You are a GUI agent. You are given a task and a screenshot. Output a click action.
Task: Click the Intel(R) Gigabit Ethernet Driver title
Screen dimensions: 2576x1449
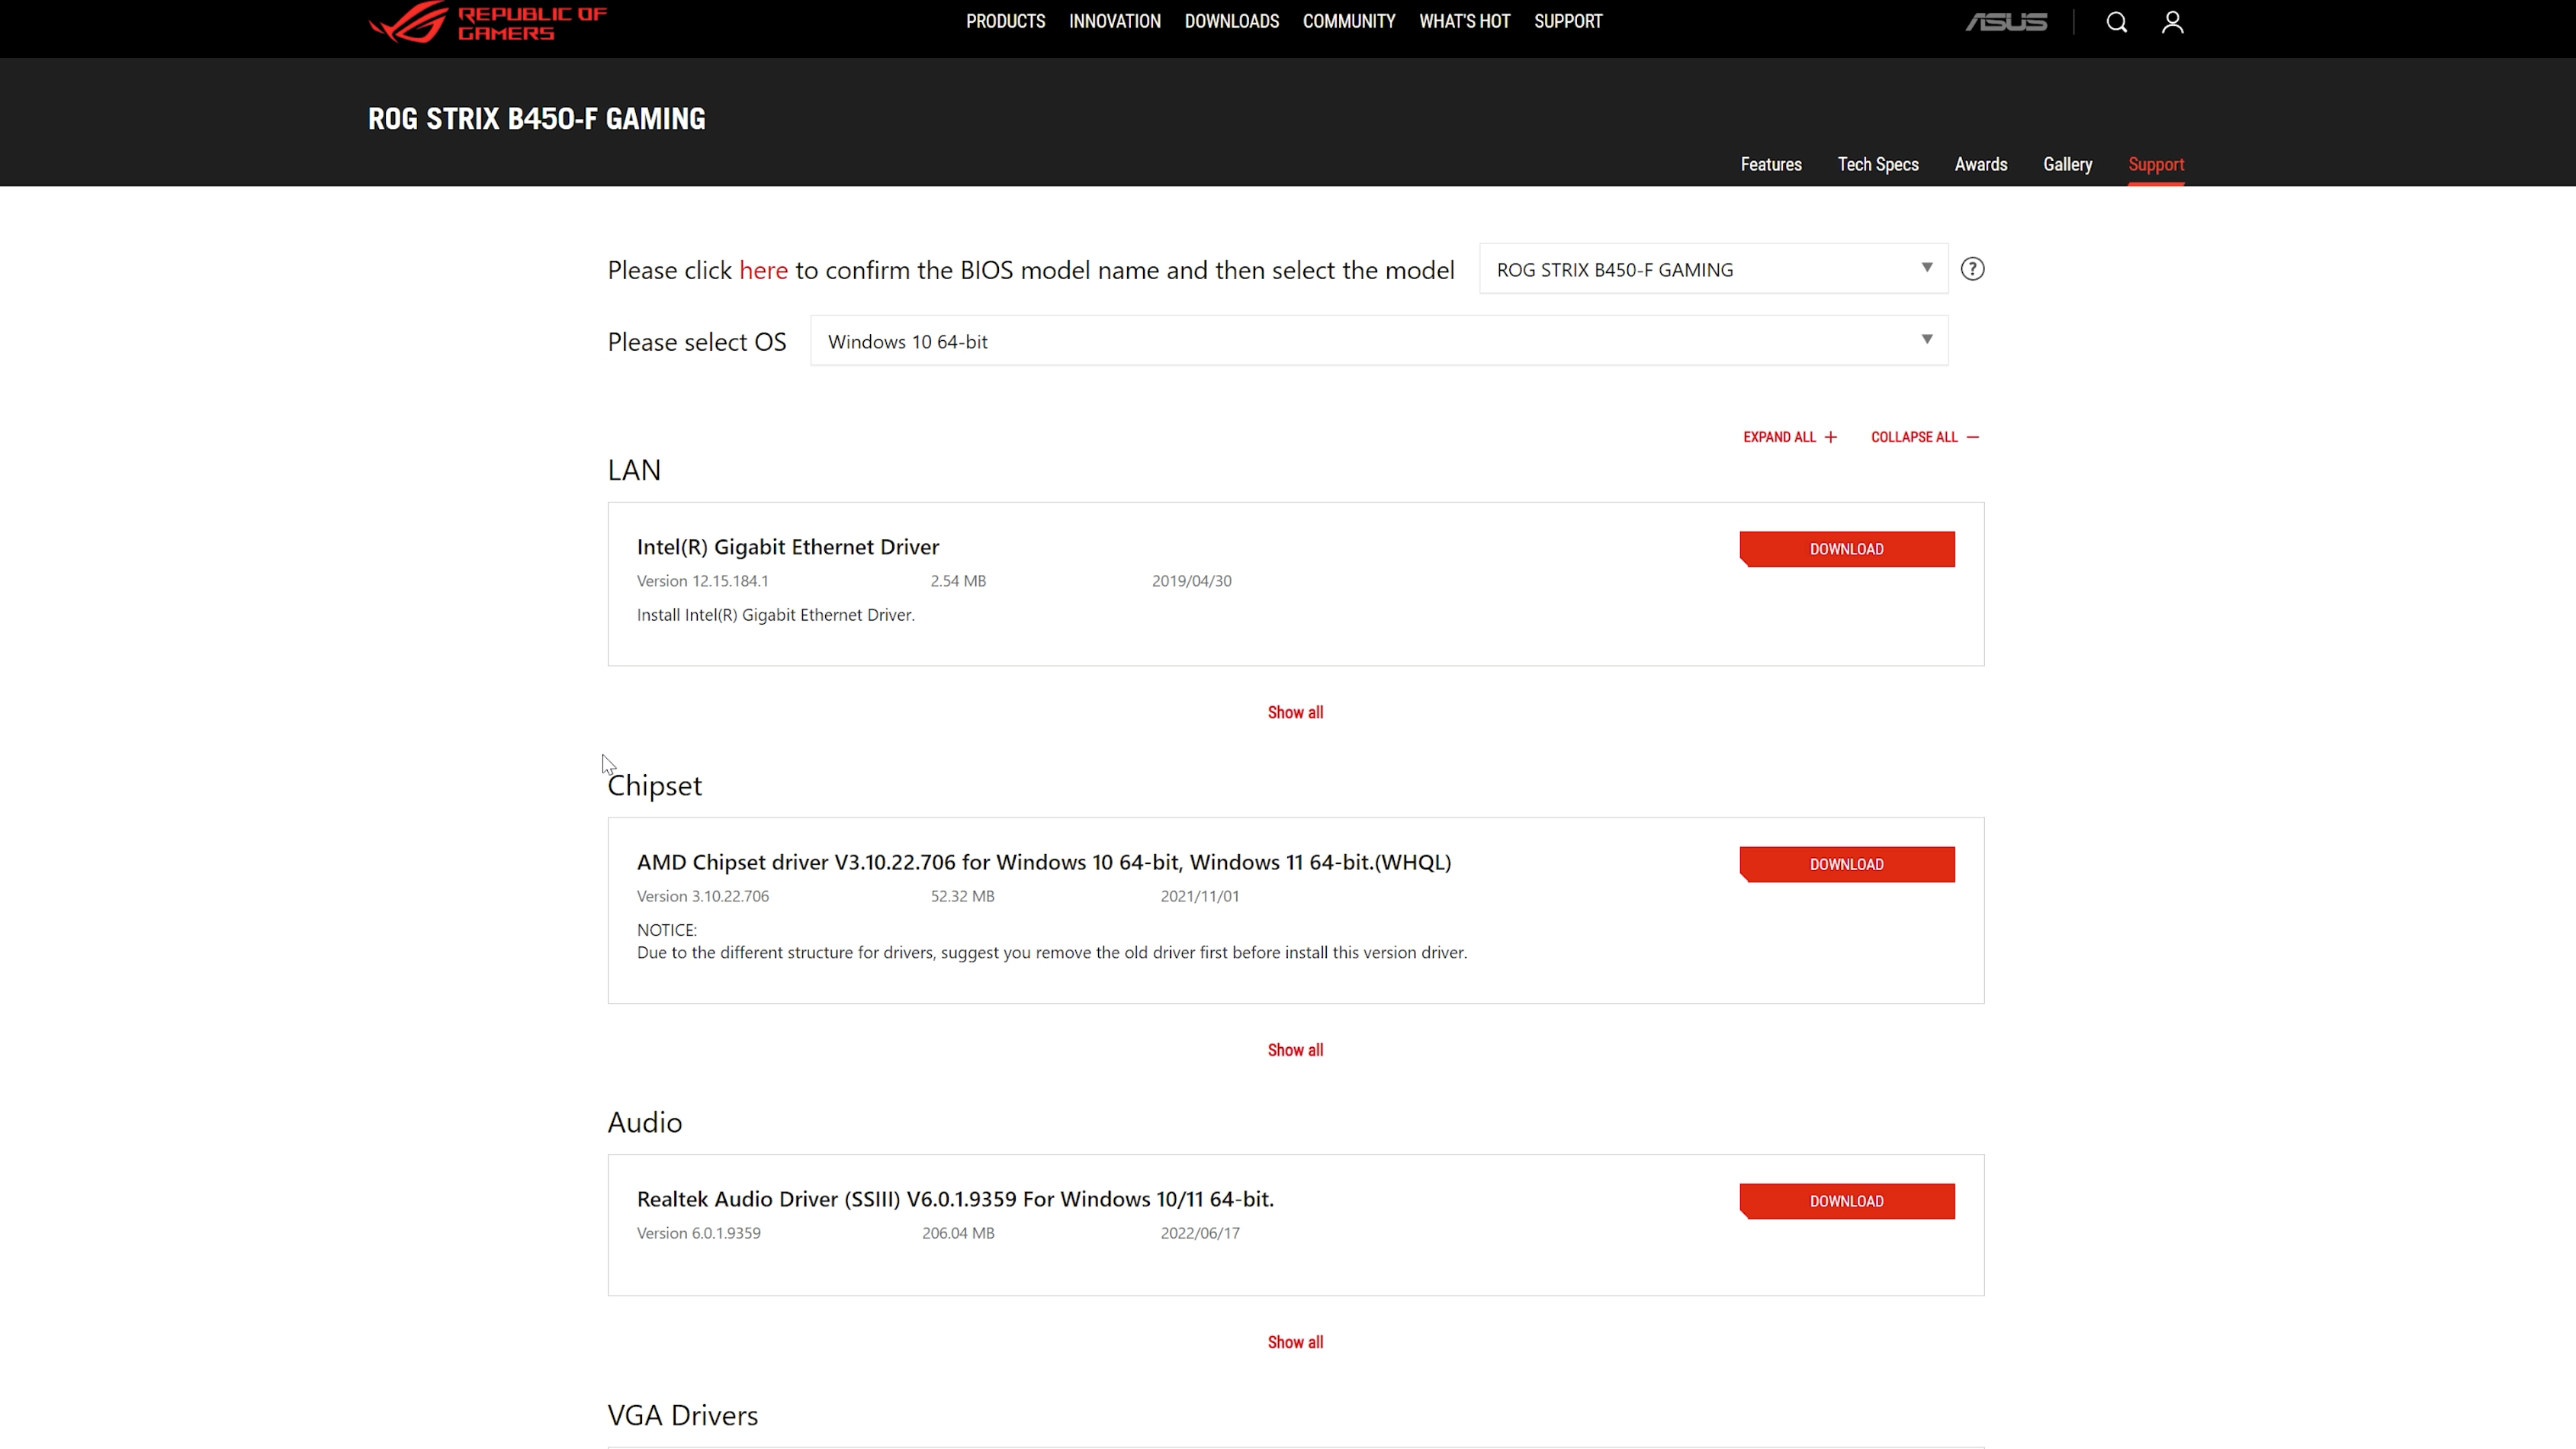788,547
